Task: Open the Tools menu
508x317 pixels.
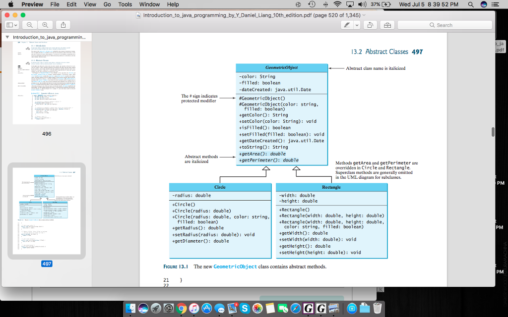Action: pos(125,4)
